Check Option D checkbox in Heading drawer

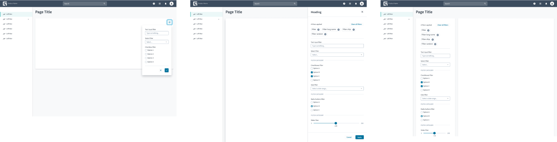[312, 80]
